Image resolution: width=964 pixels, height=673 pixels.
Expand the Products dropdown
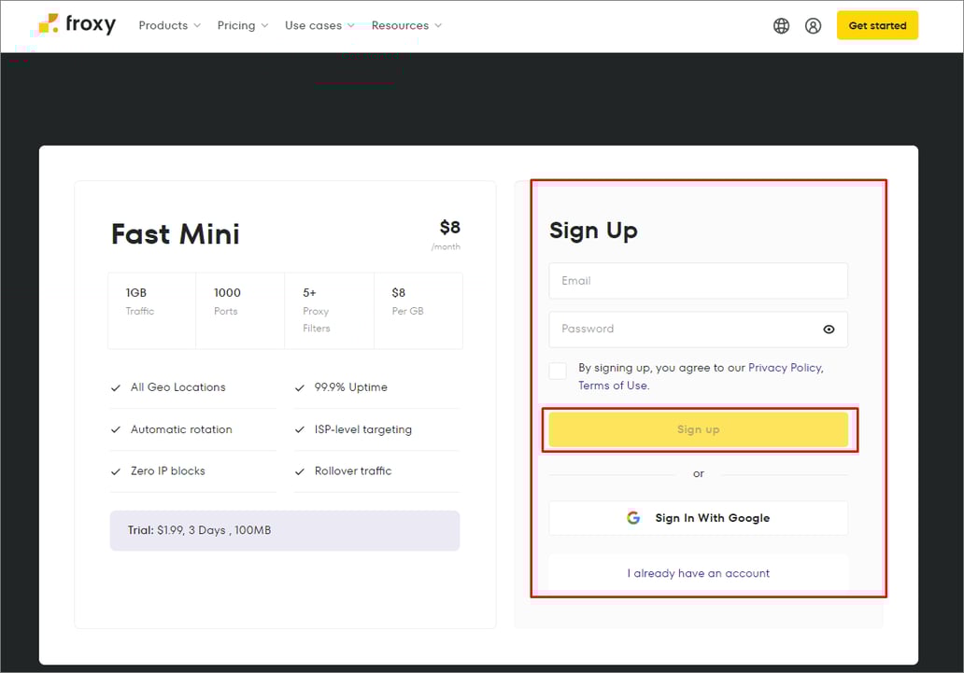[x=169, y=25]
